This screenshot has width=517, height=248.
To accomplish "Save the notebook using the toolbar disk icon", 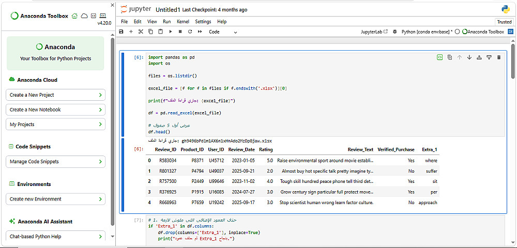I will [121, 32].
